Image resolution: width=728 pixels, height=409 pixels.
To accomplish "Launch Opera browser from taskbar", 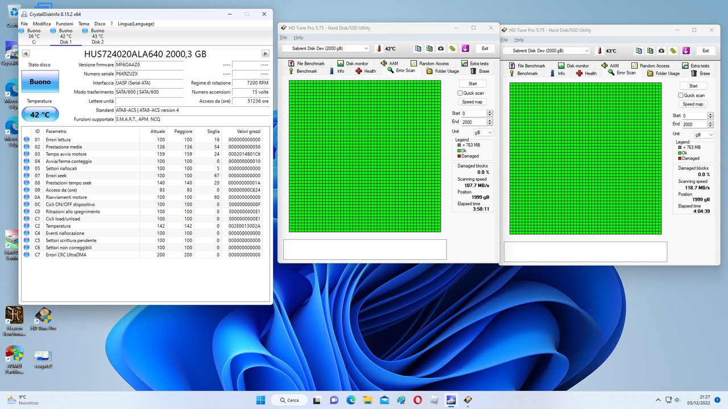I will (418, 400).
